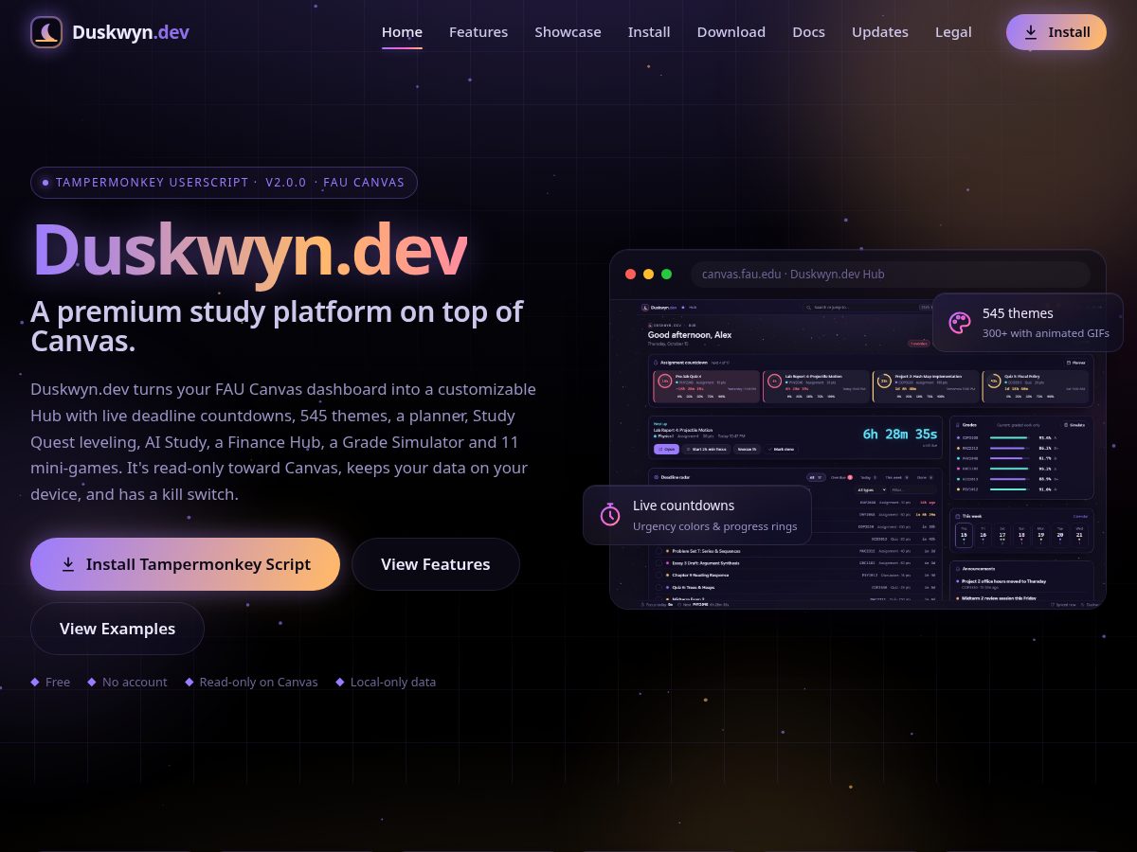Screen dimensions: 1137x852
Task: Click 'Project 2 office hours moved to Thursday'
Action: [x=1004, y=581]
